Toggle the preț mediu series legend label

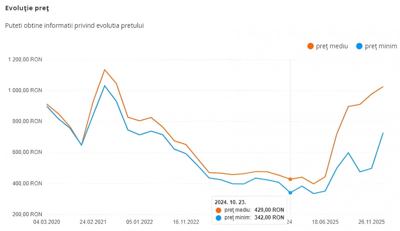[x=332, y=46]
